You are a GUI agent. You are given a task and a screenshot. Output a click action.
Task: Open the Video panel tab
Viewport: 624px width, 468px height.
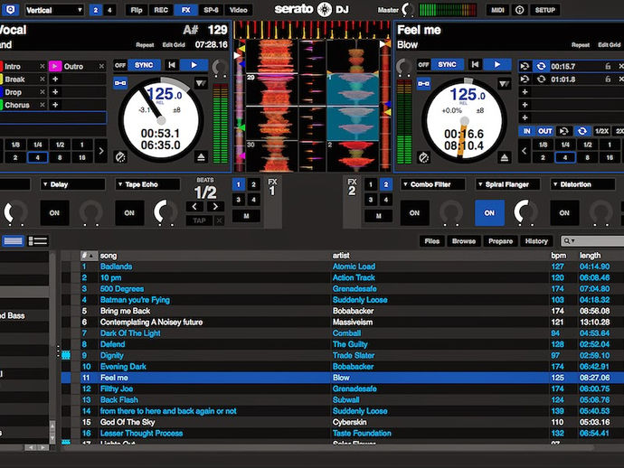239,10
